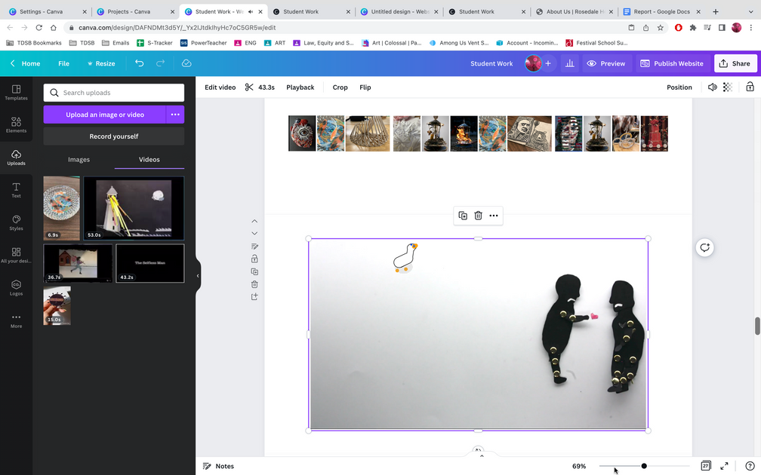The width and height of the screenshot is (761, 475).
Task: Enter fullscreen presentation mode
Action: click(724, 466)
